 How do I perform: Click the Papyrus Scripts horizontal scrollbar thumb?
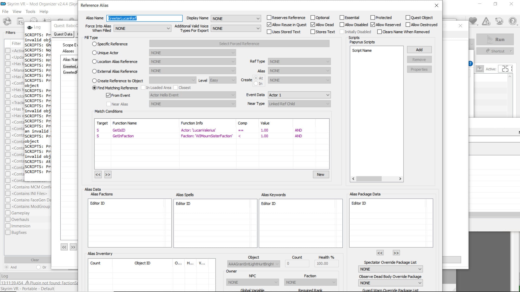point(369,179)
